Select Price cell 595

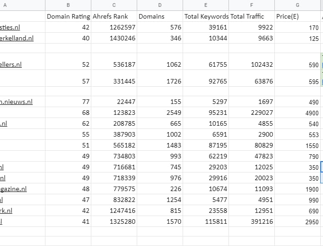tap(298, 78)
